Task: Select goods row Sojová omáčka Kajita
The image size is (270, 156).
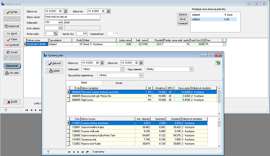Action: coord(137,127)
